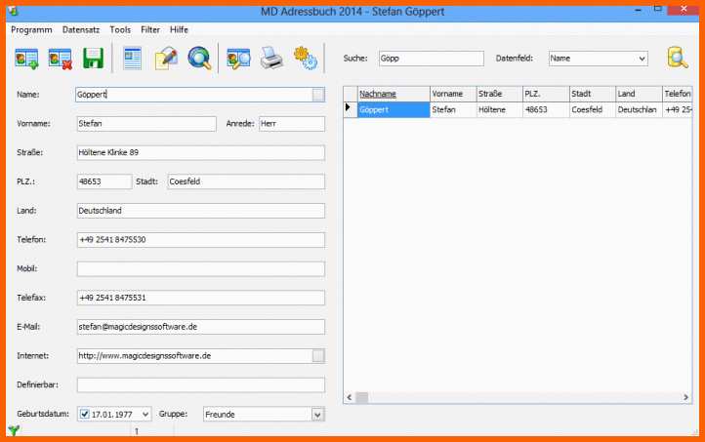Click the app icon in title bar
705x442 pixels.
tap(13, 11)
